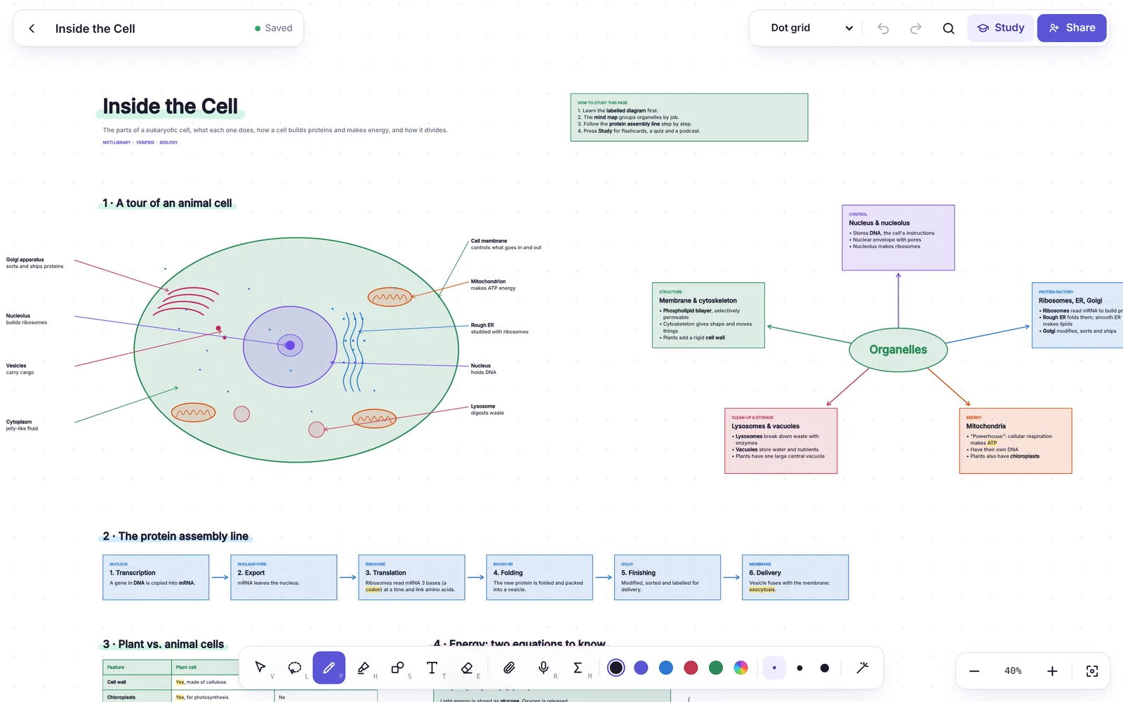Image resolution: width=1123 pixels, height=702 pixels.
Task: Pick the red ink color
Action: pyautogui.click(x=691, y=668)
